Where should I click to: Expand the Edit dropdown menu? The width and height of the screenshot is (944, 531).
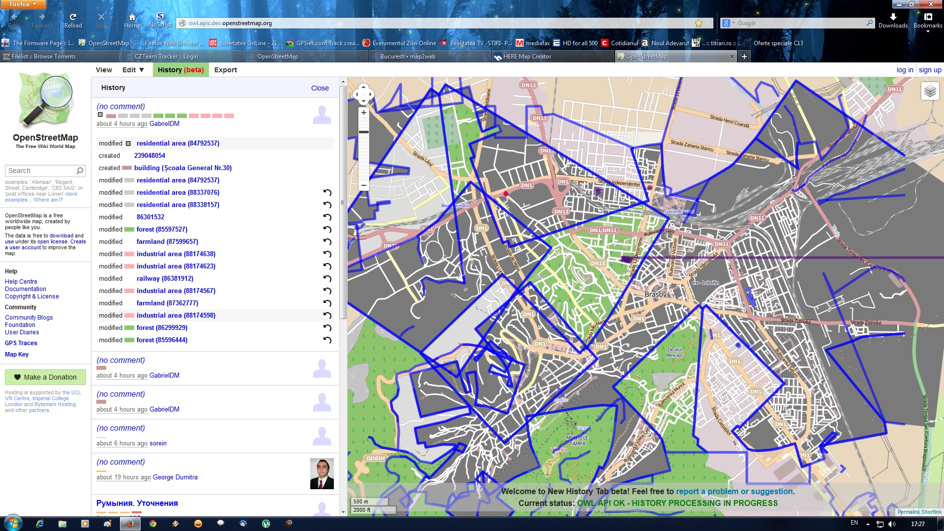tap(133, 70)
